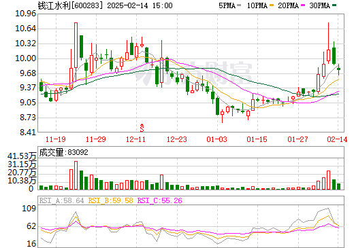Click the 10PMA legend label
Image resolution: width=354 pixels, height=248 pixels.
(x=257, y=5)
